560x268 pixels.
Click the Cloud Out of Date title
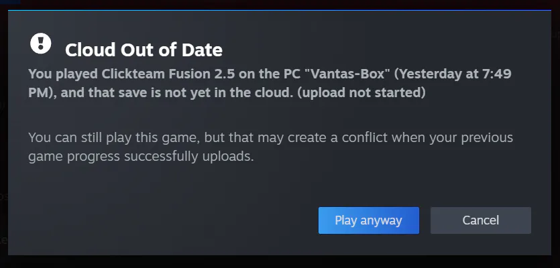click(144, 50)
